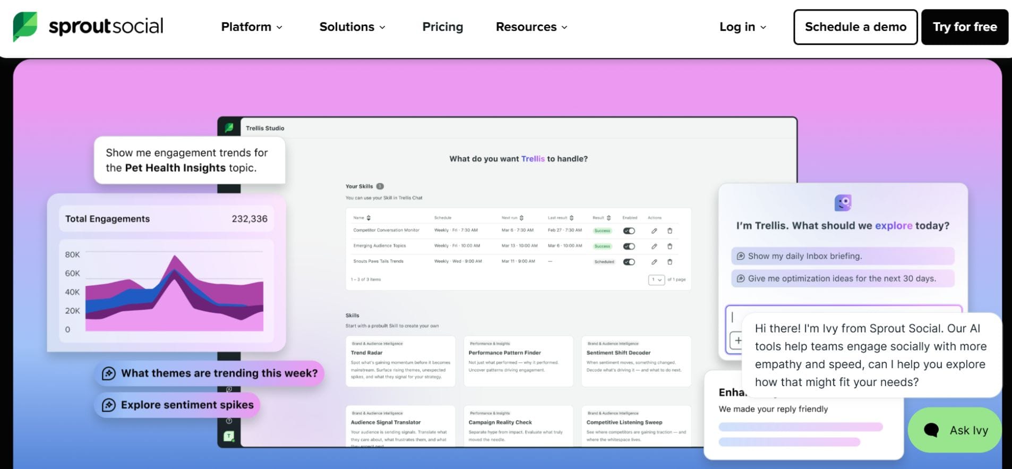The width and height of the screenshot is (1012, 469).
Task: Sort skills table by Next run
Action: click(521, 218)
